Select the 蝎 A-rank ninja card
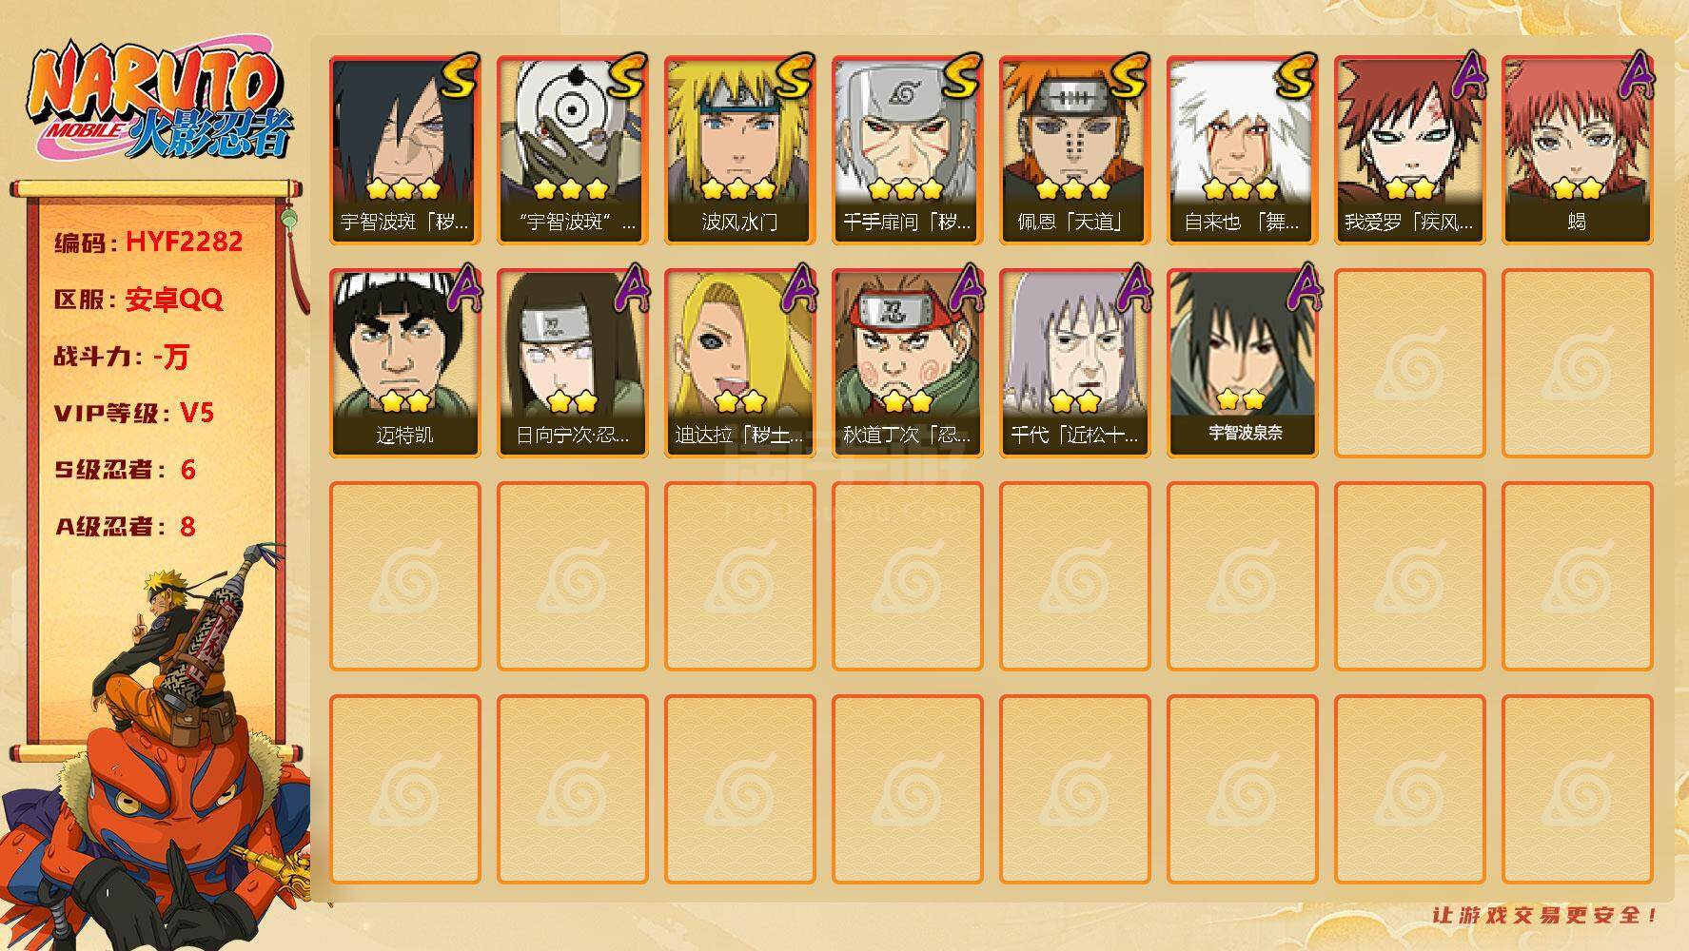 [1577, 150]
